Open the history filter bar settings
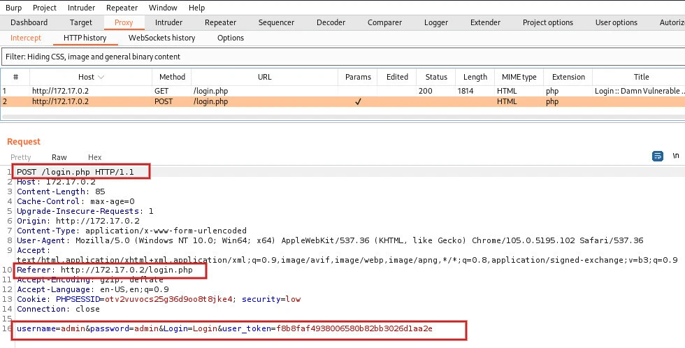Viewport: 685px width, 348px height. point(342,57)
